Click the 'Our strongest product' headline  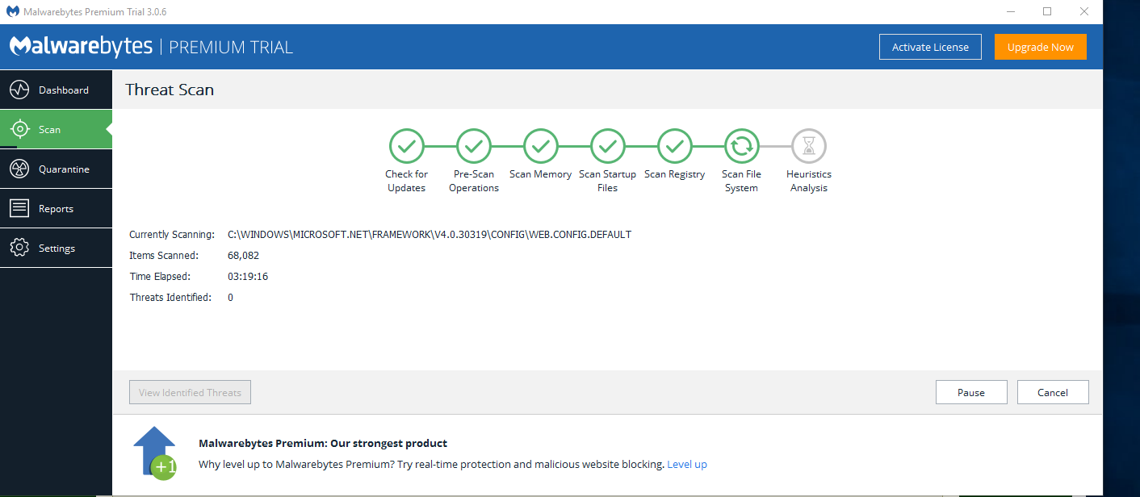coord(323,443)
